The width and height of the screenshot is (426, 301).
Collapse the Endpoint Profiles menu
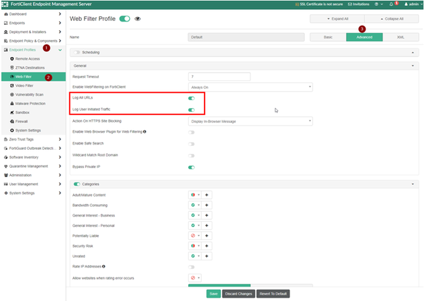[33, 50]
